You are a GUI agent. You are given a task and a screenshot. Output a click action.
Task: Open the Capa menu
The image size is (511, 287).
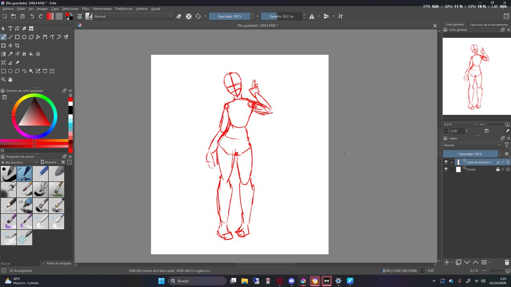[55, 9]
